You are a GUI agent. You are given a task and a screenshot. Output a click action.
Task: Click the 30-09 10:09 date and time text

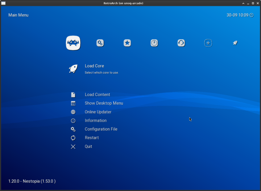[x=237, y=15]
